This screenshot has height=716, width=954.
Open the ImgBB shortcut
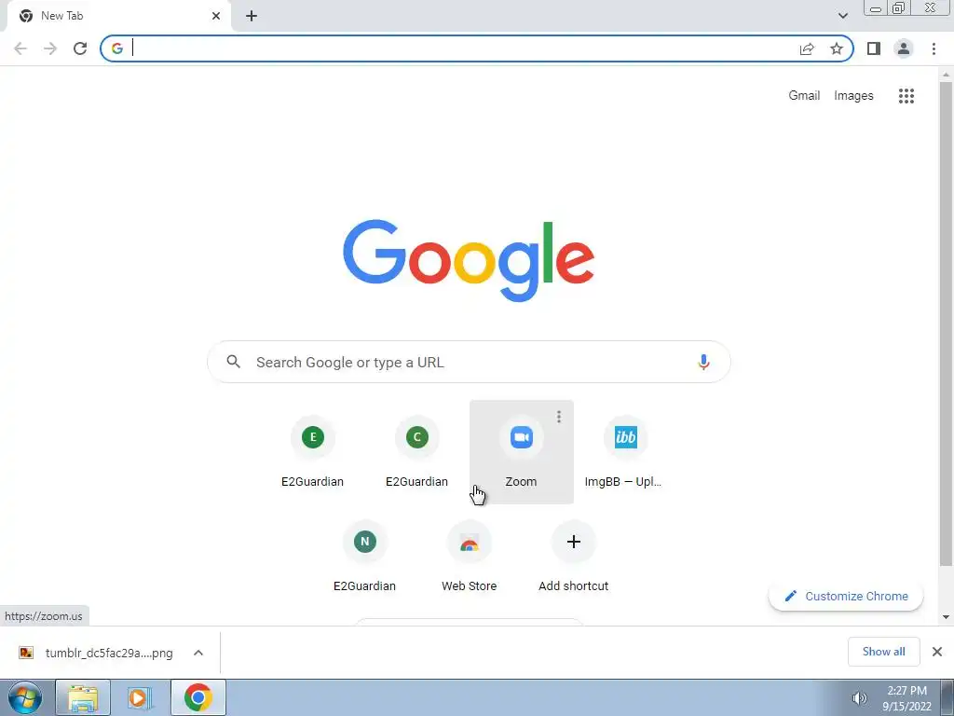pyautogui.click(x=625, y=452)
